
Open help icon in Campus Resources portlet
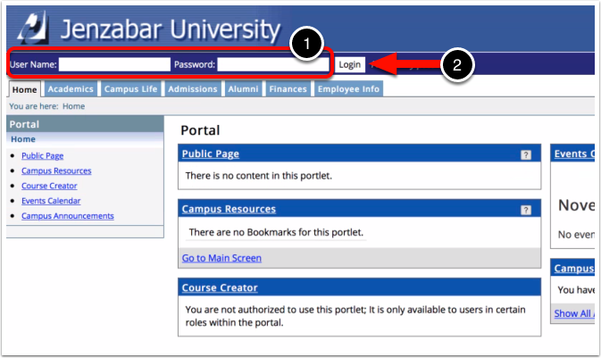pyautogui.click(x=526, y=210)
